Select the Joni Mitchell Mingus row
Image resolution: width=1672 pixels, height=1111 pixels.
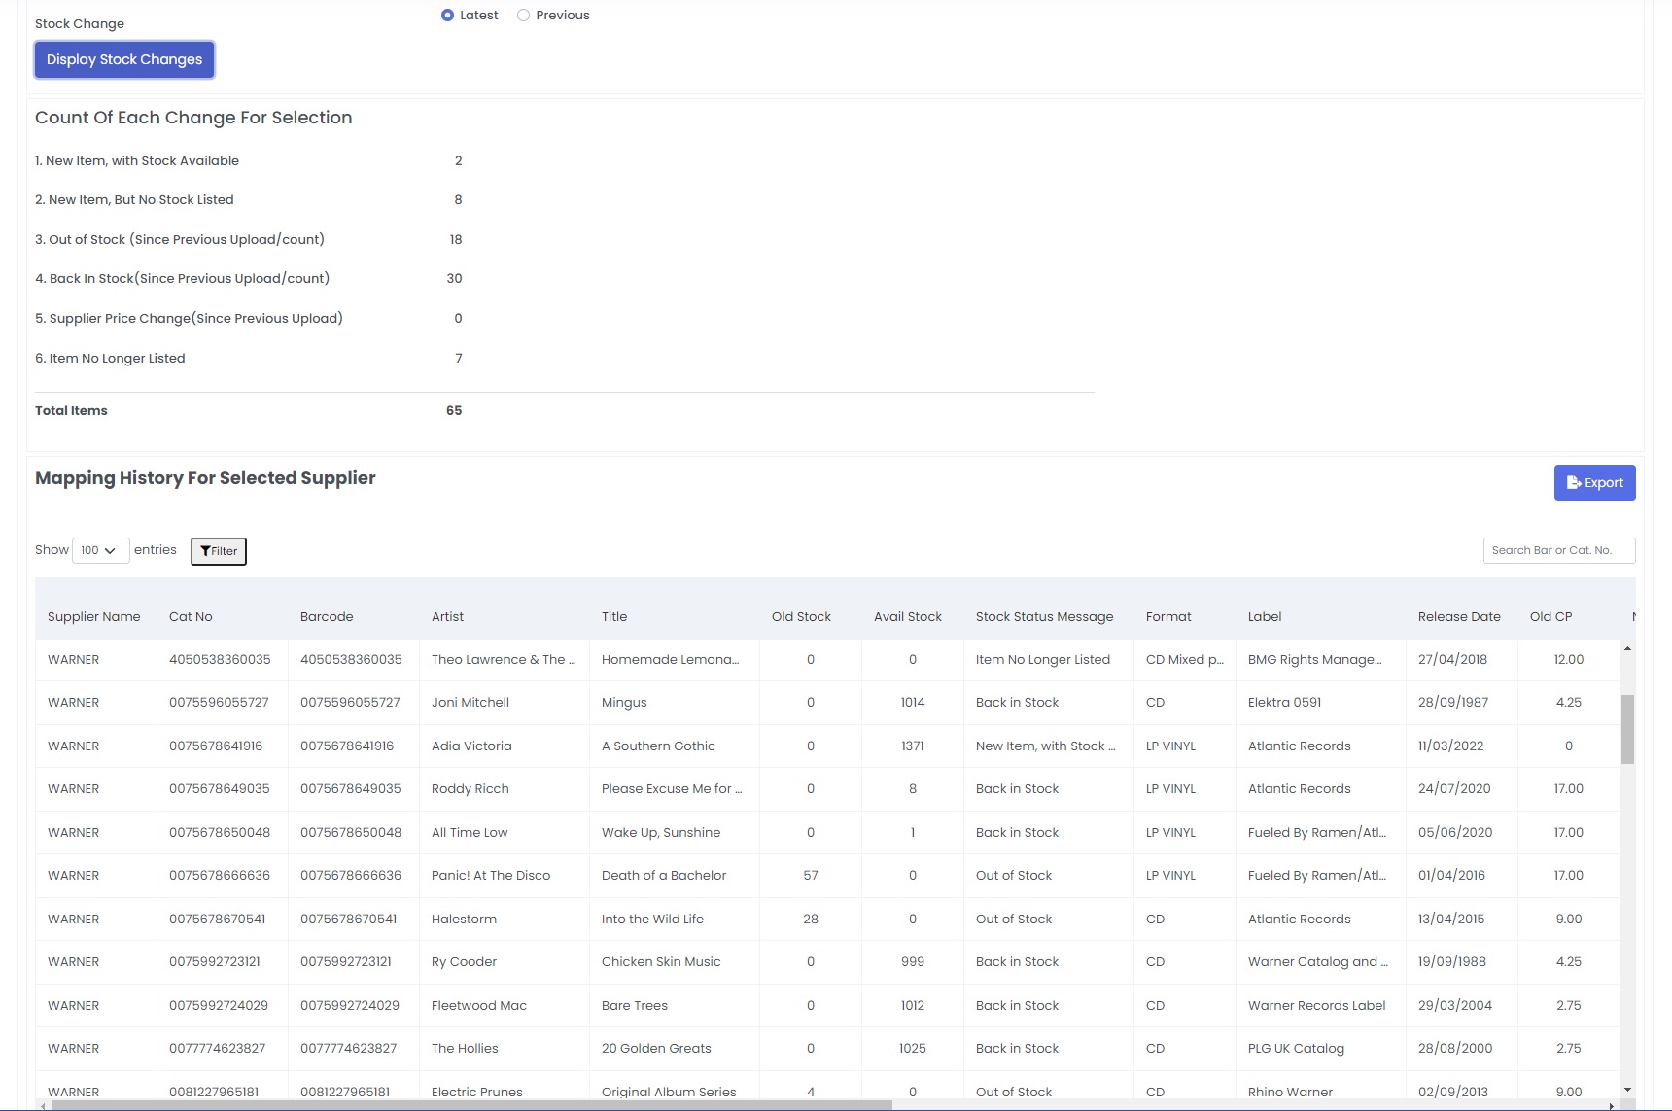tap(624, 703)
